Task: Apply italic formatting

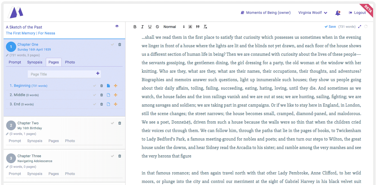Action: tap(142, 27)
